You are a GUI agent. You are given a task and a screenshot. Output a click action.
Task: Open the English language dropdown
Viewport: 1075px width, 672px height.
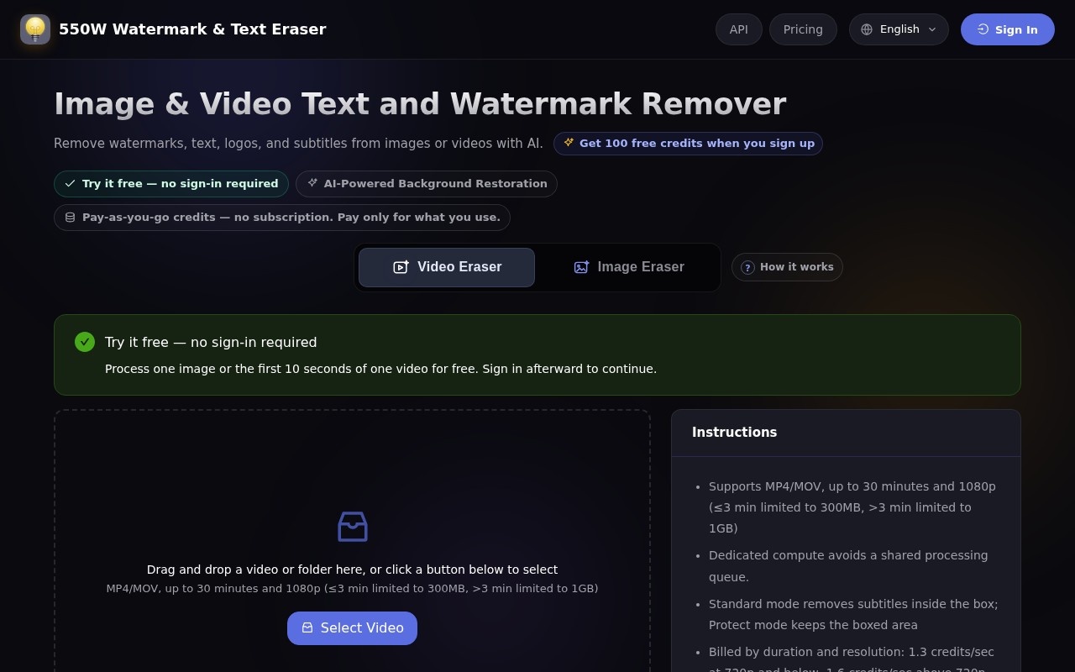(899, 29)
